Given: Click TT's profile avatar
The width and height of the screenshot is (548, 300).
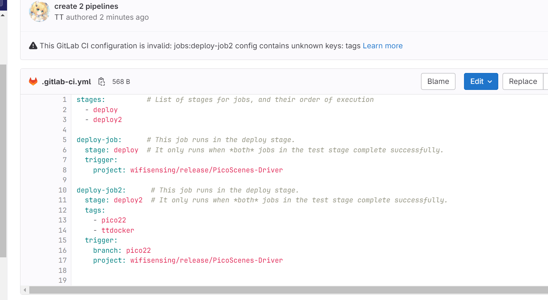Looking at the screenshot, I should point(39,12).
